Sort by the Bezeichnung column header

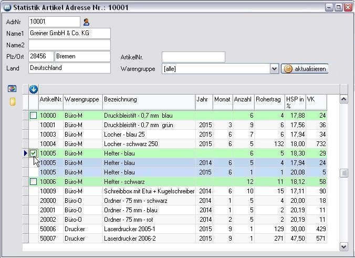coord(149,99)
